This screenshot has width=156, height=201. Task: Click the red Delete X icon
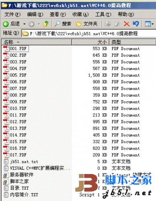(127, 24)
